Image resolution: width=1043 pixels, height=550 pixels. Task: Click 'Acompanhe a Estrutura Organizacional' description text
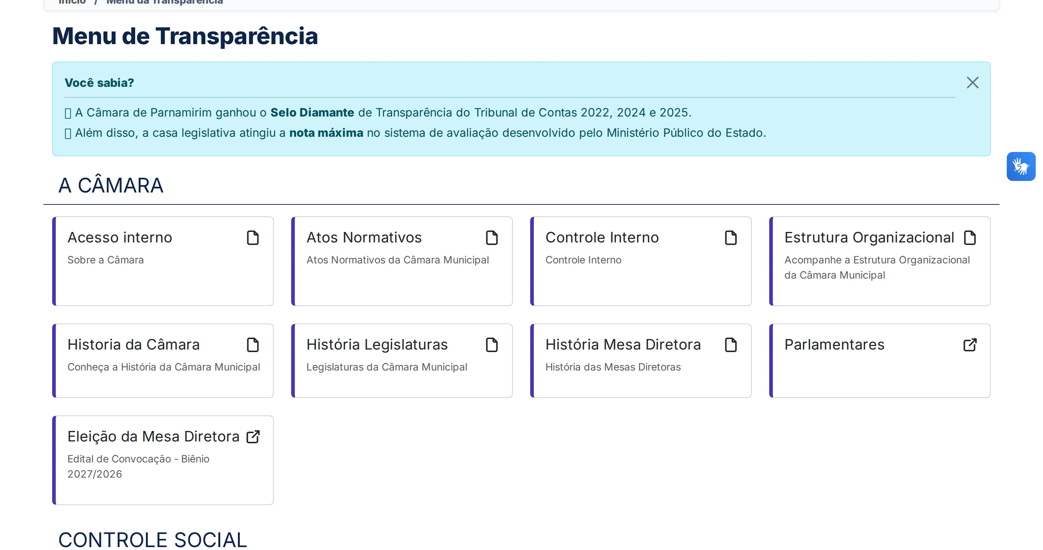(x=877, y=268)
